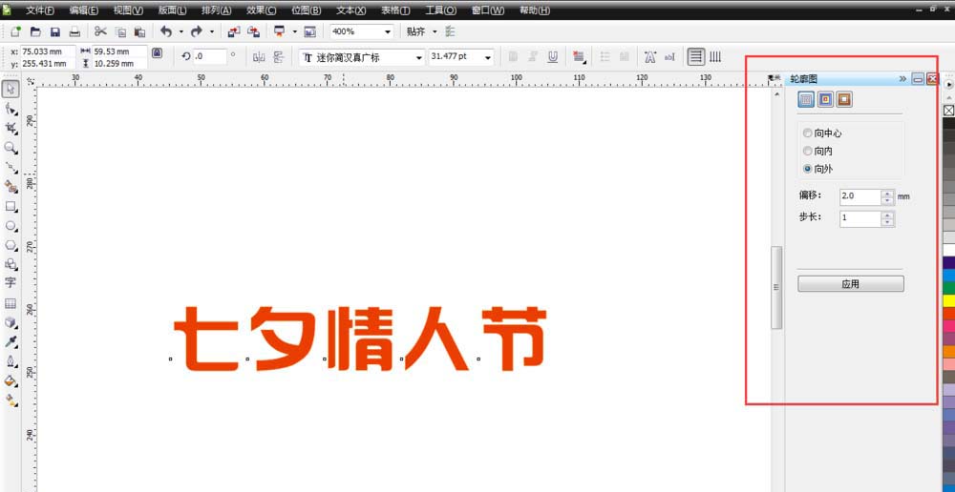Screen dimensions: 955x492
Task: Select the 向外 radio option
Action: [808, 169]
